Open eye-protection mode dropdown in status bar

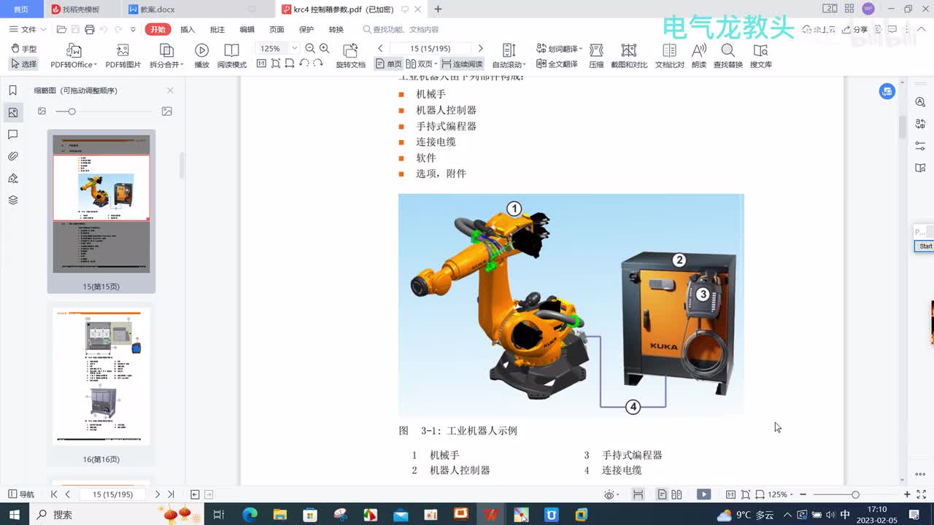click(x=612, y=494)
